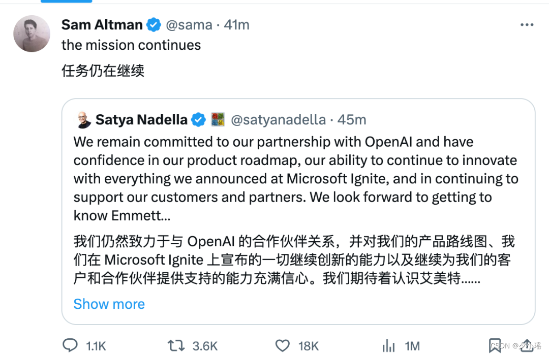
Task: Open the three-dot more options menu
Action: [x=527, y=24]
